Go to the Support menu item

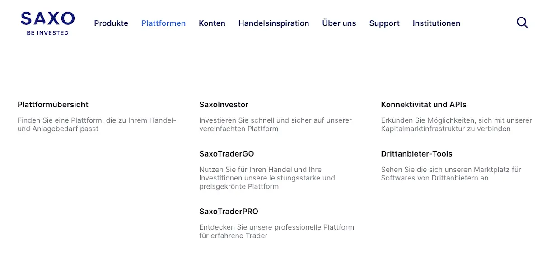tap(384, 23)
